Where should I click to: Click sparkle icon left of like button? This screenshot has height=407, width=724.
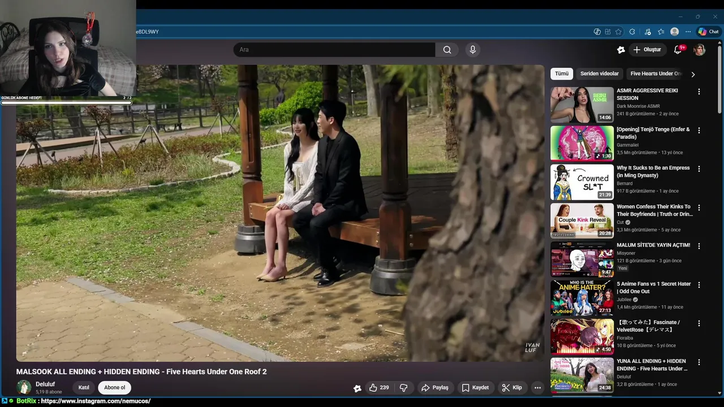tap(357, 388)
